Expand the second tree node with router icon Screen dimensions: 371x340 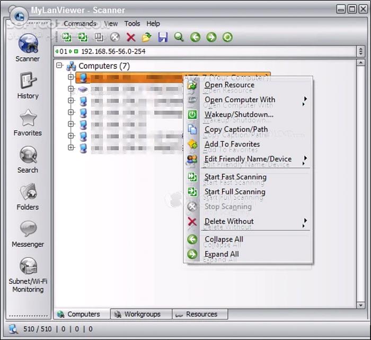pos(70,88)
